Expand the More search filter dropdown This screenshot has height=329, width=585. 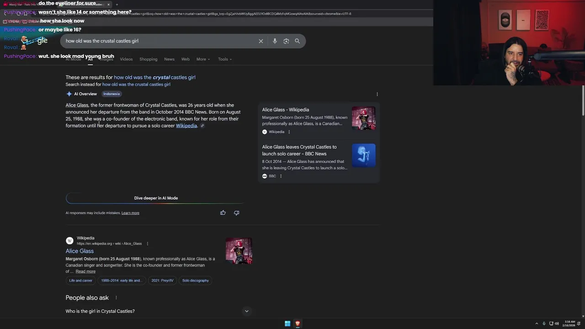click(203, 59)
